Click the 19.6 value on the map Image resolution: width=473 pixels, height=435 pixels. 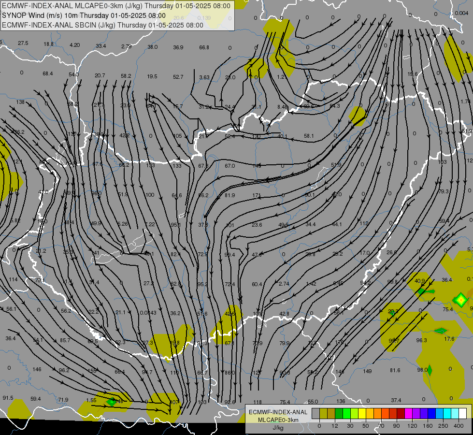tap(413, 74)
